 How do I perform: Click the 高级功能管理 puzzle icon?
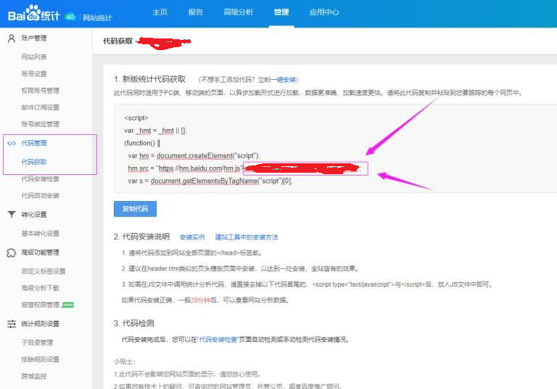click(12, 253)
